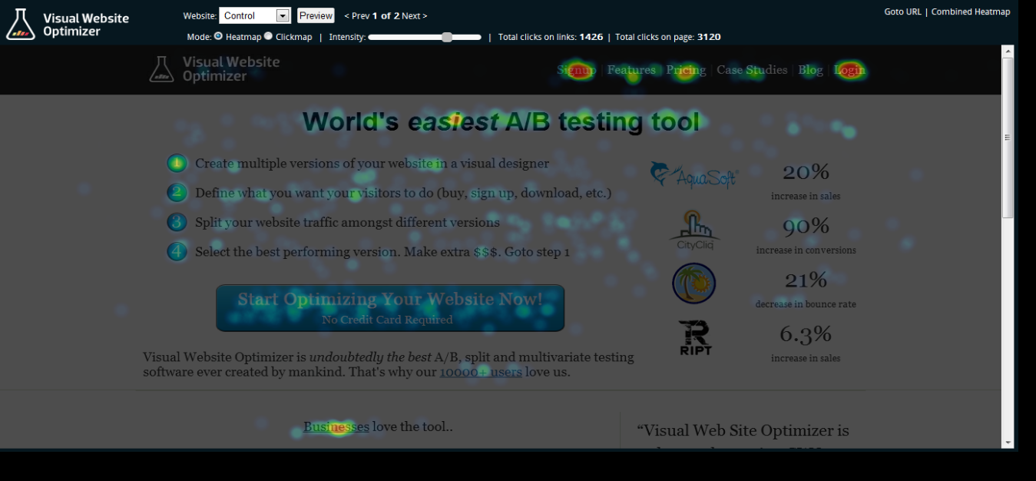Click the AquaSoft logo
The image size is (1036, 481).
pyautogui.click(x=693, y=174)
